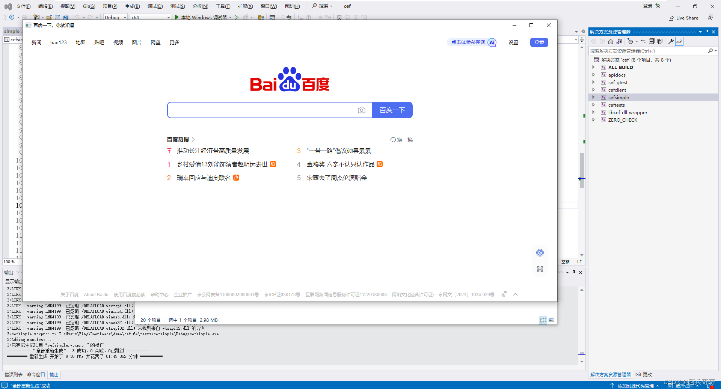Open the hao123 link in Baidu nav
This screenshot has width=721, height=389.
[x=59, y=42]
